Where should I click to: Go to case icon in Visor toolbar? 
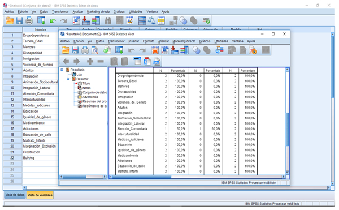point(165,50)
